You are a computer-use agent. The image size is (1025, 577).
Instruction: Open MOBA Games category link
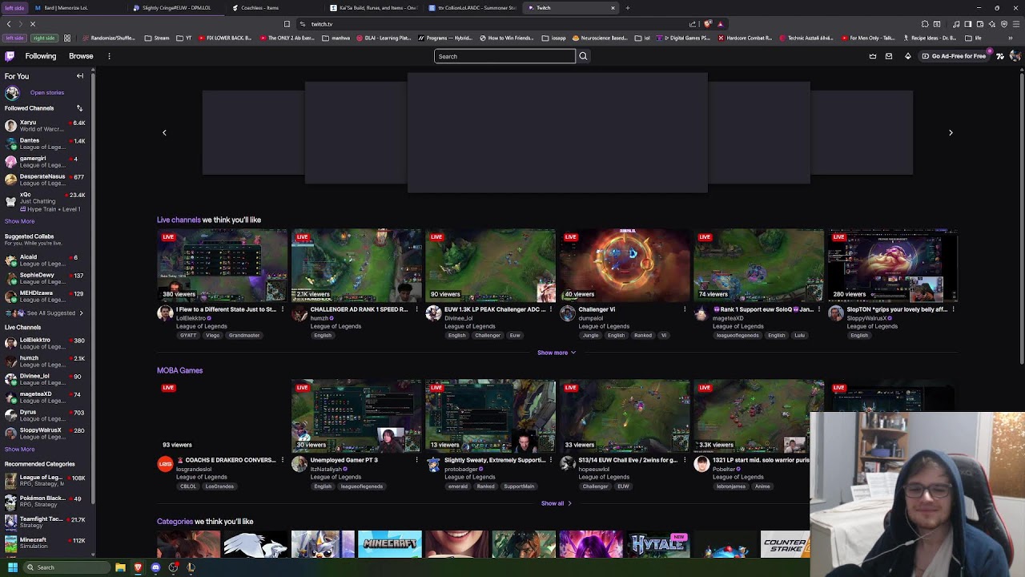coord(179,370)
